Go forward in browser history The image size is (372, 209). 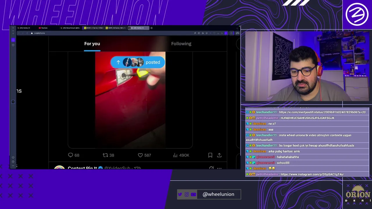click(23, 33)
